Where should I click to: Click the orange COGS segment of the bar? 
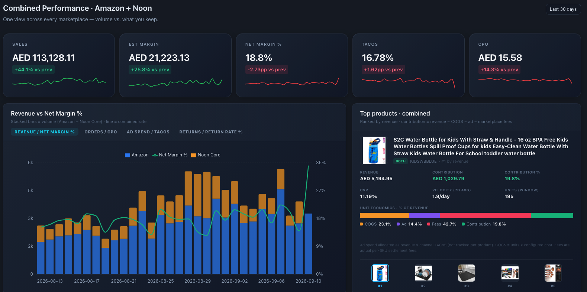click(x=384, y=215)
